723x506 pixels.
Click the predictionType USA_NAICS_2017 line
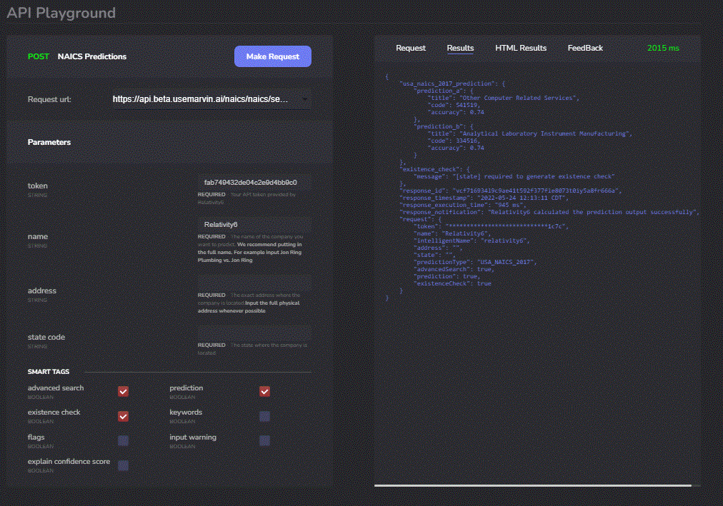[475, 262]
